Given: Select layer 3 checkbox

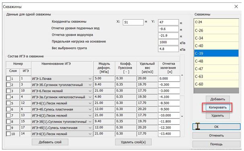Looking at the screenshot, I should 8,91.
